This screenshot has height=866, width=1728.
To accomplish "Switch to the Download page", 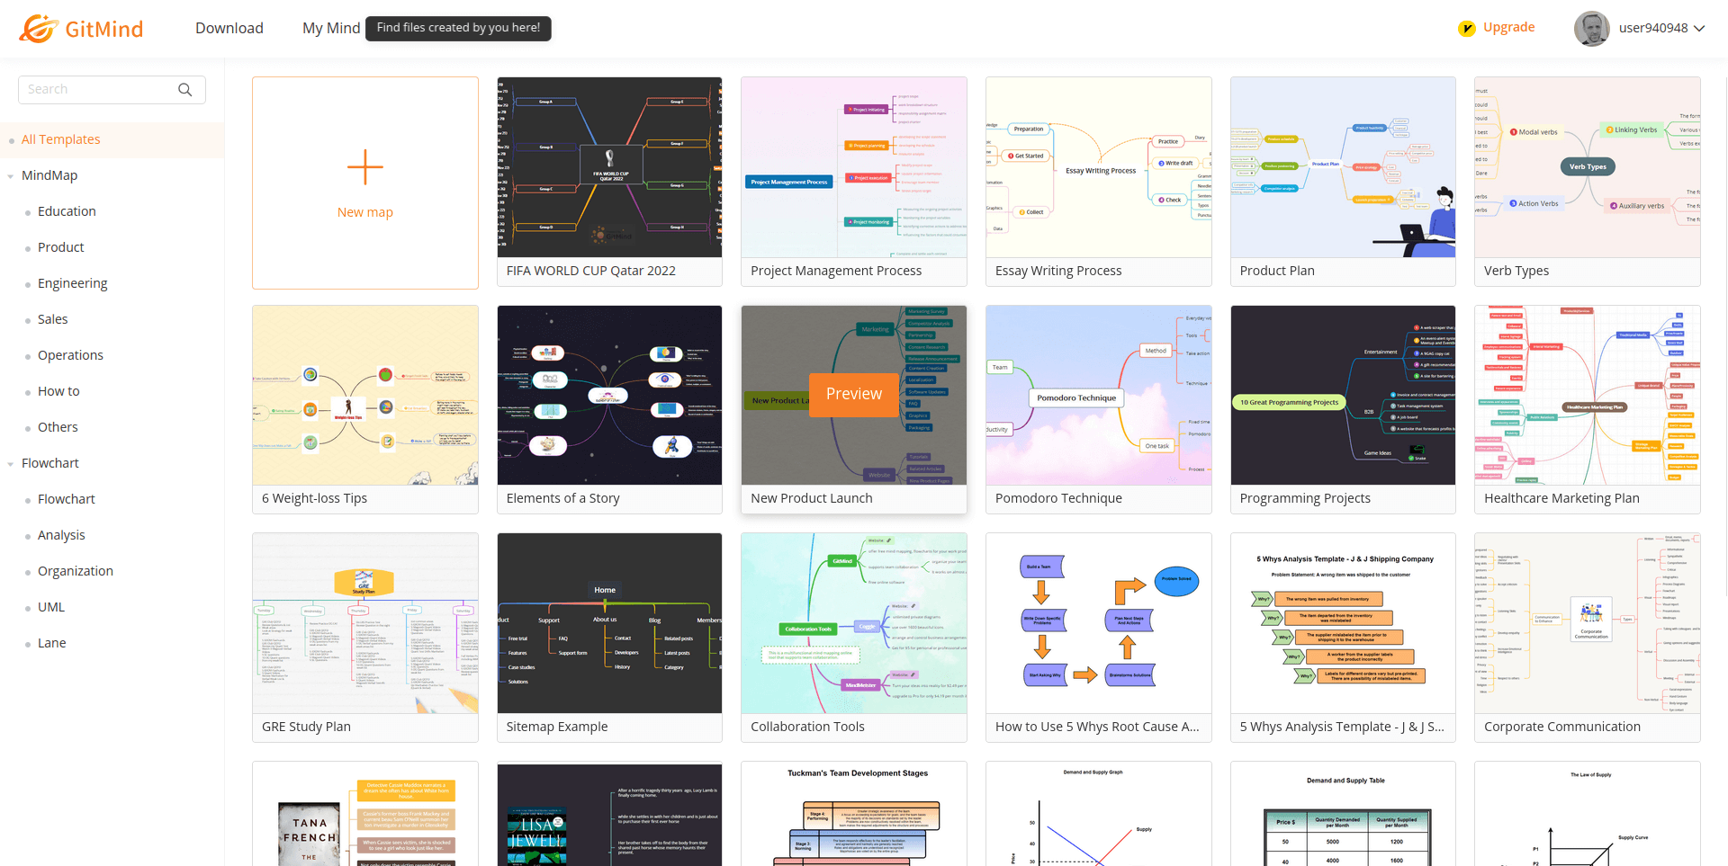I will (229, 28).
